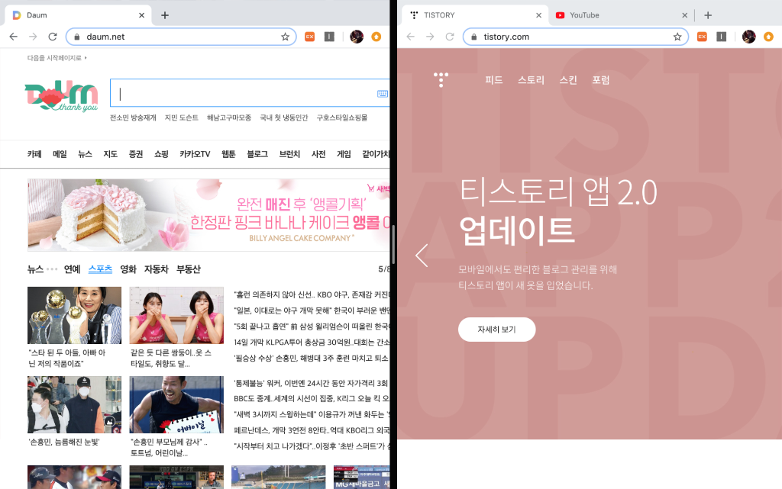The height and width of the screenshot is (489, 782).
Task: Close the Daum tab
Action: [141, 15]
